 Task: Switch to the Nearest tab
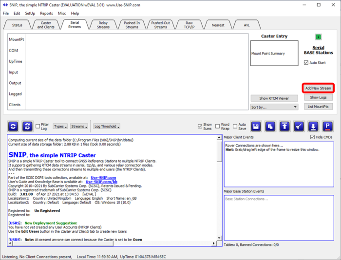coord(218,25)
